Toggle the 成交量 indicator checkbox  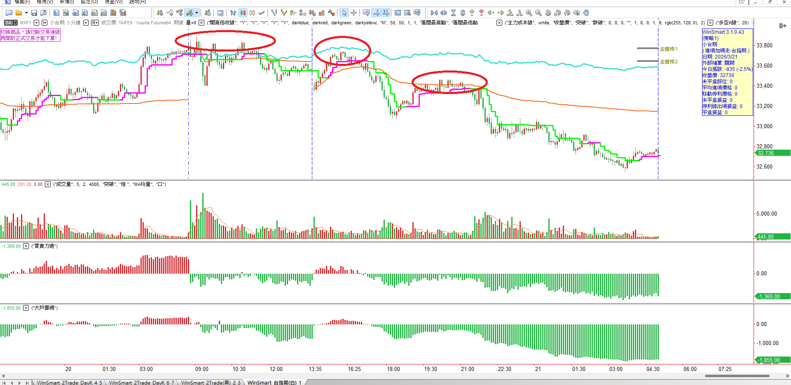click(x=48, y=184)
